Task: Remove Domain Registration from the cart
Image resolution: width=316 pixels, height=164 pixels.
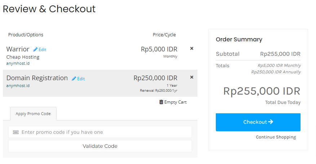Action: coord(192,77)
